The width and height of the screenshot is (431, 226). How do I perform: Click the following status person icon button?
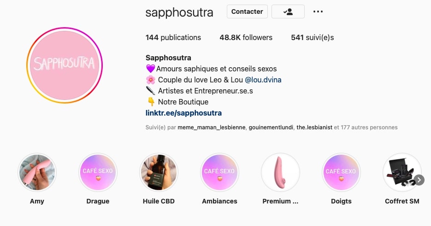288,12
